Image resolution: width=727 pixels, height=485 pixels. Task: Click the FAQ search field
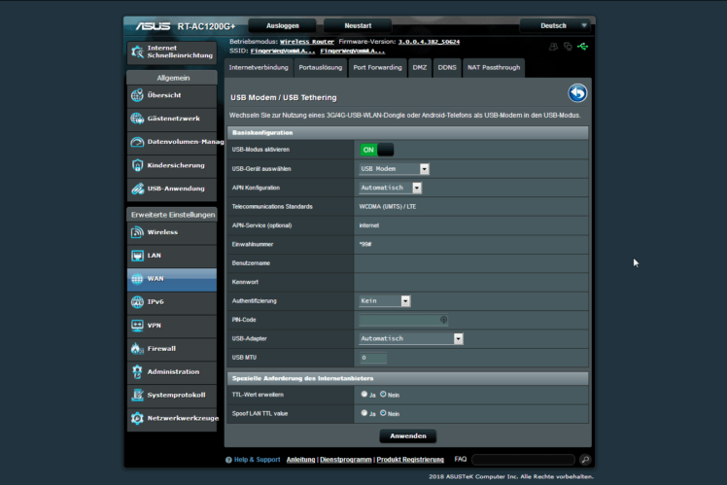coord(524,460)
